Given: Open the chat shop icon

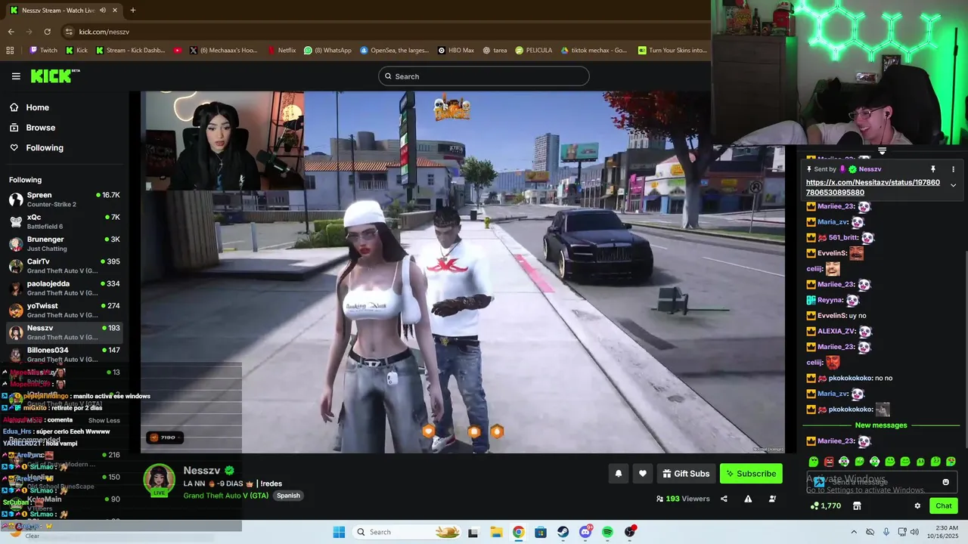Looking at the screenshot, I should (857, 506).
